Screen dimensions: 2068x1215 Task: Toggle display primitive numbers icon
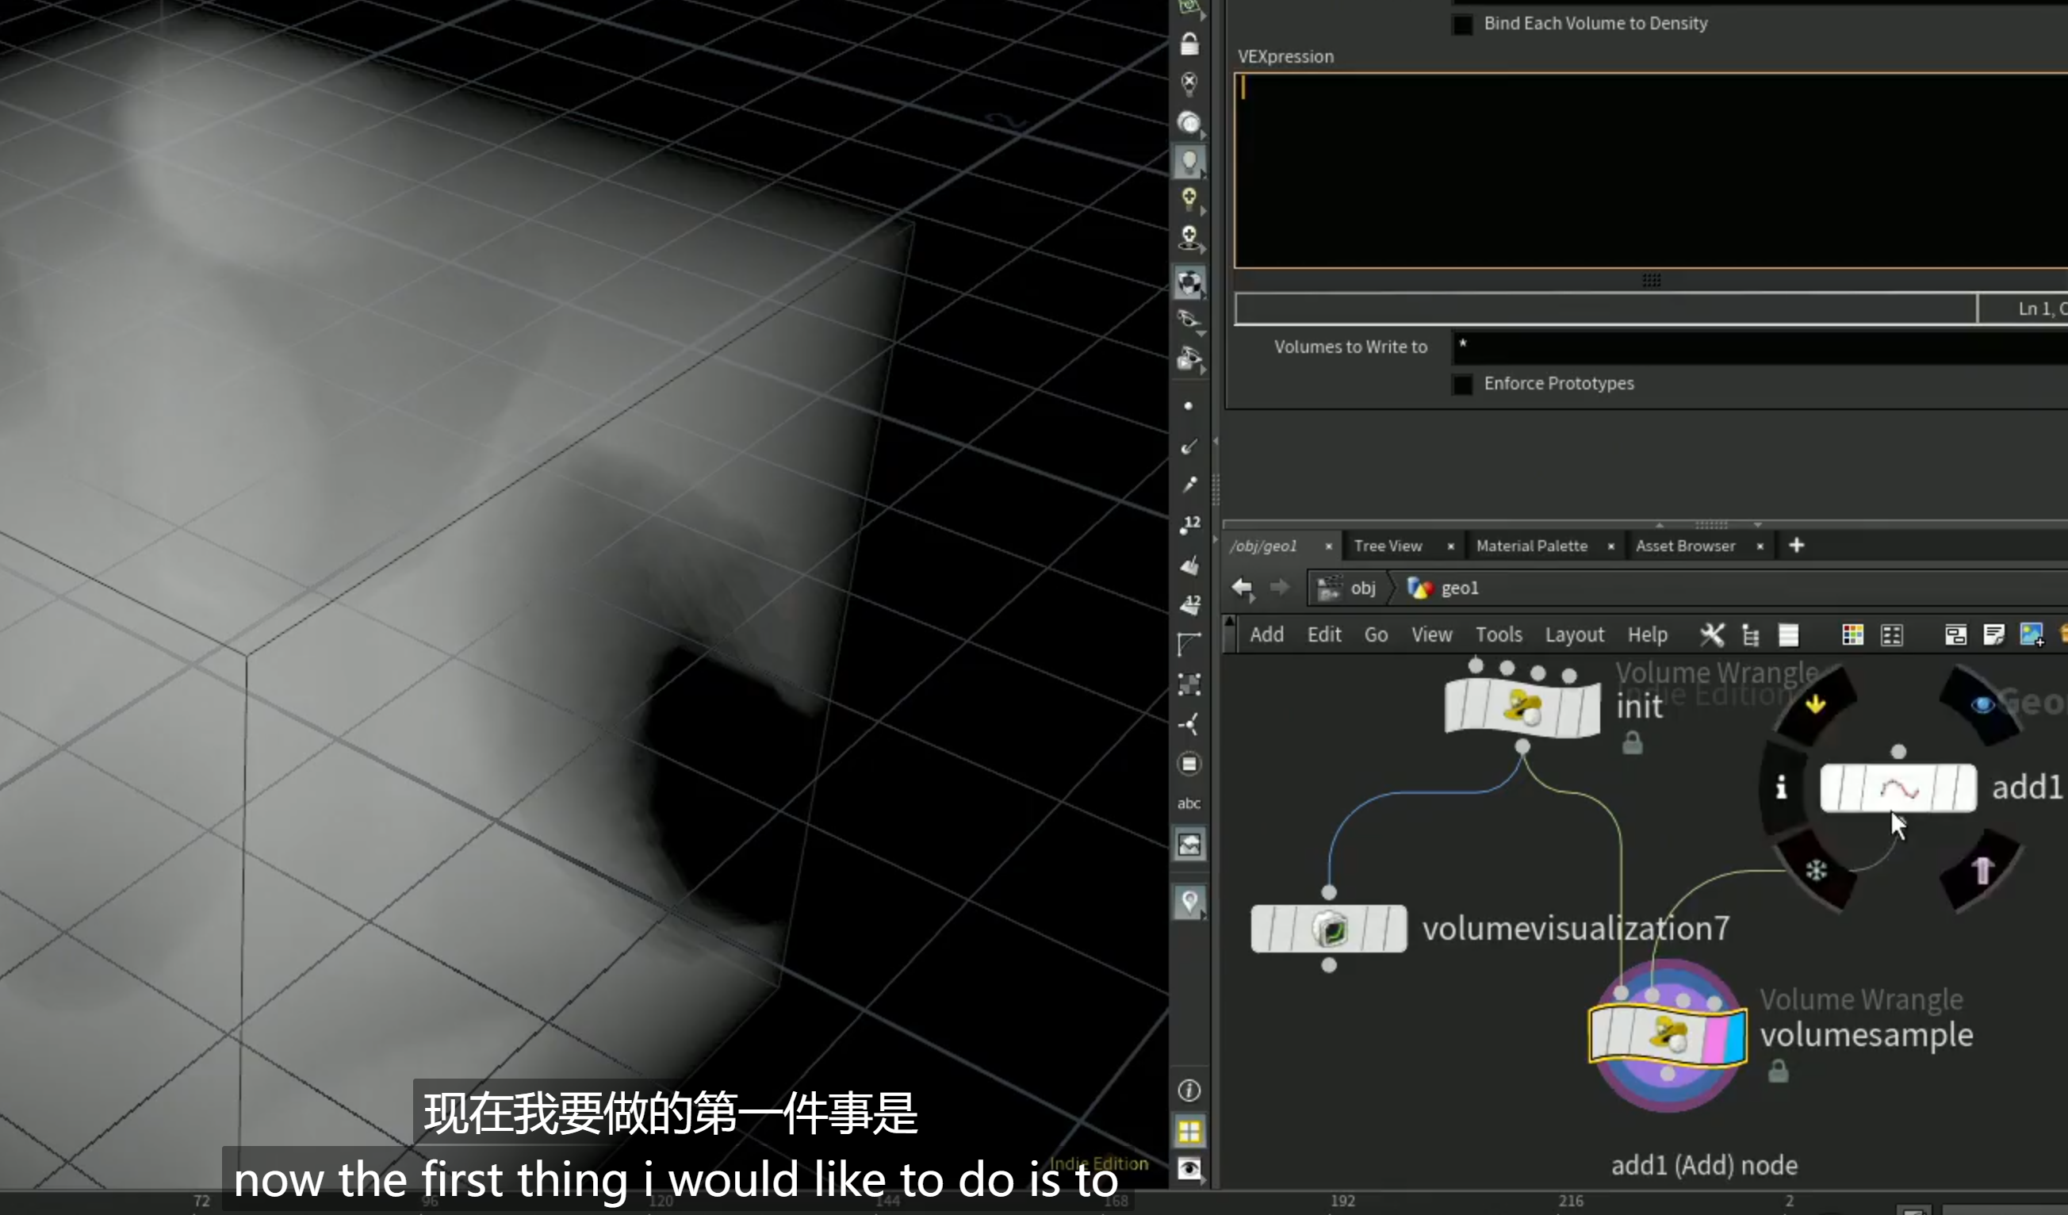point(1189,605)
